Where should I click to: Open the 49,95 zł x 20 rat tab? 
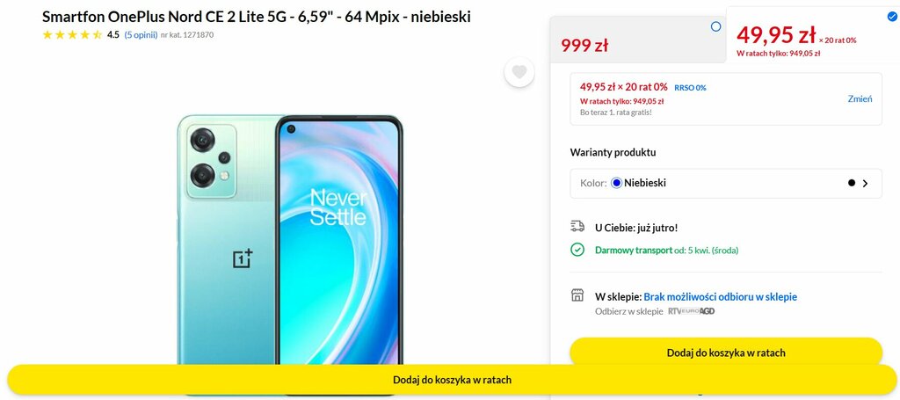pyautogui.click(x=813, y=35)
